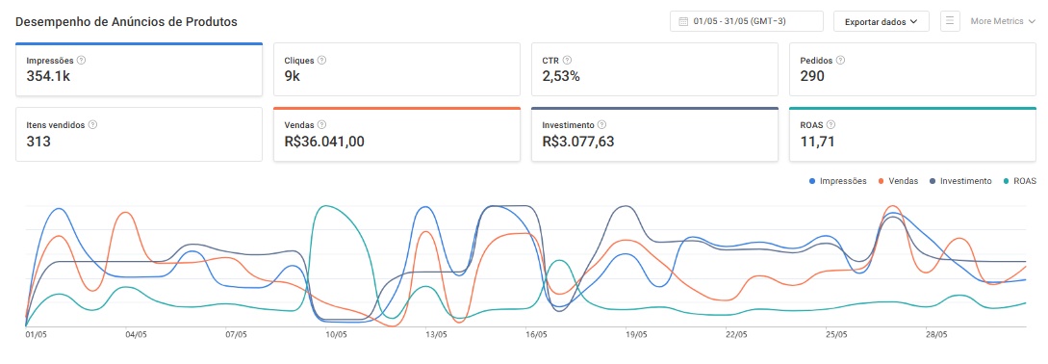Click the 07/05 label on chart axis
Viewport: 1048px width, 364px height.
[236, 333]
